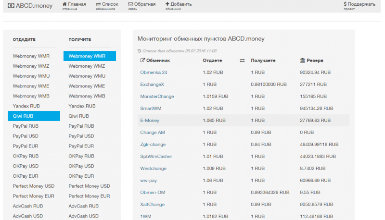Click the bank icon beside Резерв
This screenshot has width=385, height=220.
(303, 60)
